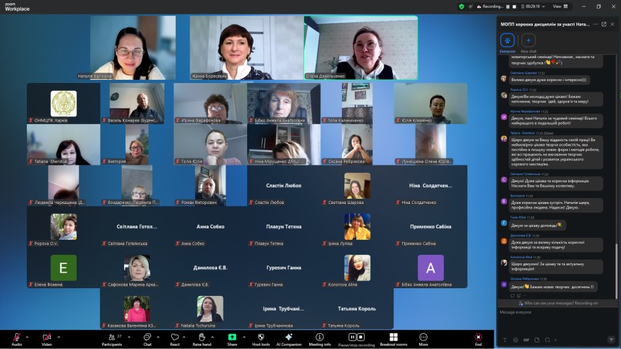Image resolution: width=621 pixels, height=349 pixels.
Task: Open the More menu in toolbar
Action: coord(423,337)
